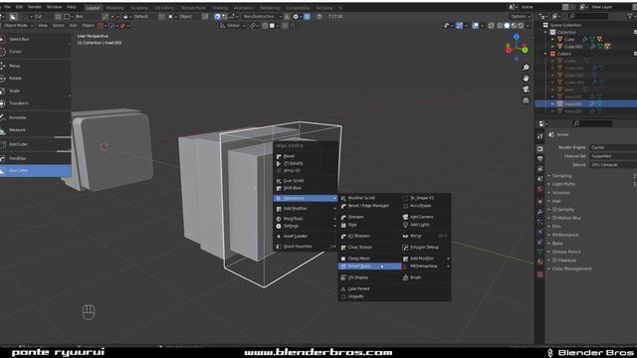637x358 pixels.
Task: Click the Options button in the viewport header
Action: [x=520, y=16]
